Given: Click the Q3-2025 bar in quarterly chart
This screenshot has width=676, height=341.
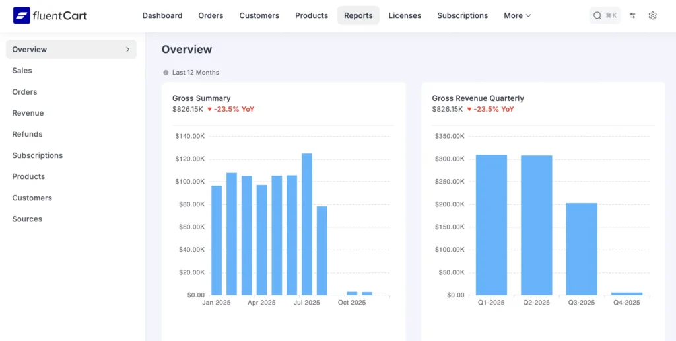Looking at the screenshot, I should coord(582,249).
